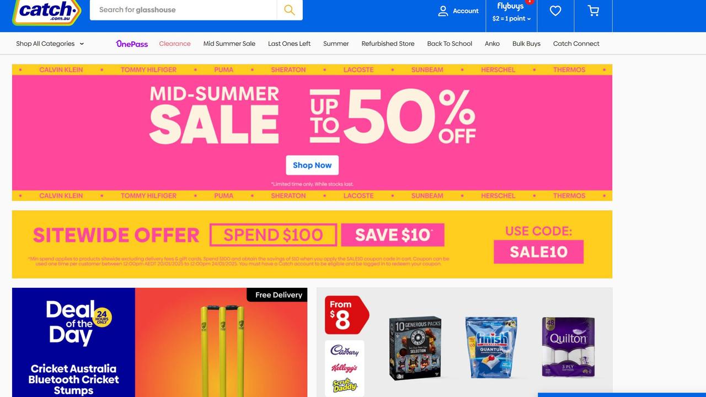The image size is (706, 397).
Task: Open the OnePass logo link
Action: 132,44
